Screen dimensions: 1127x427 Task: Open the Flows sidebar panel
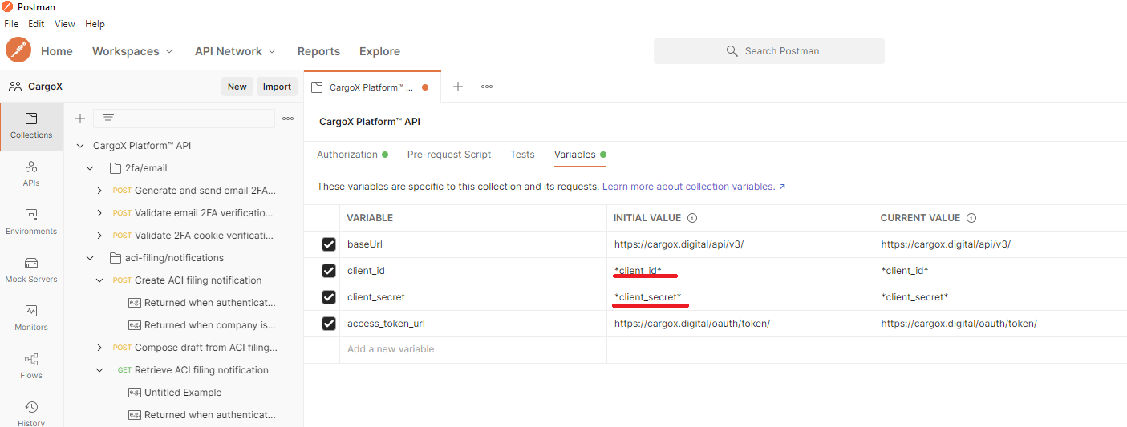click(31, 366)
